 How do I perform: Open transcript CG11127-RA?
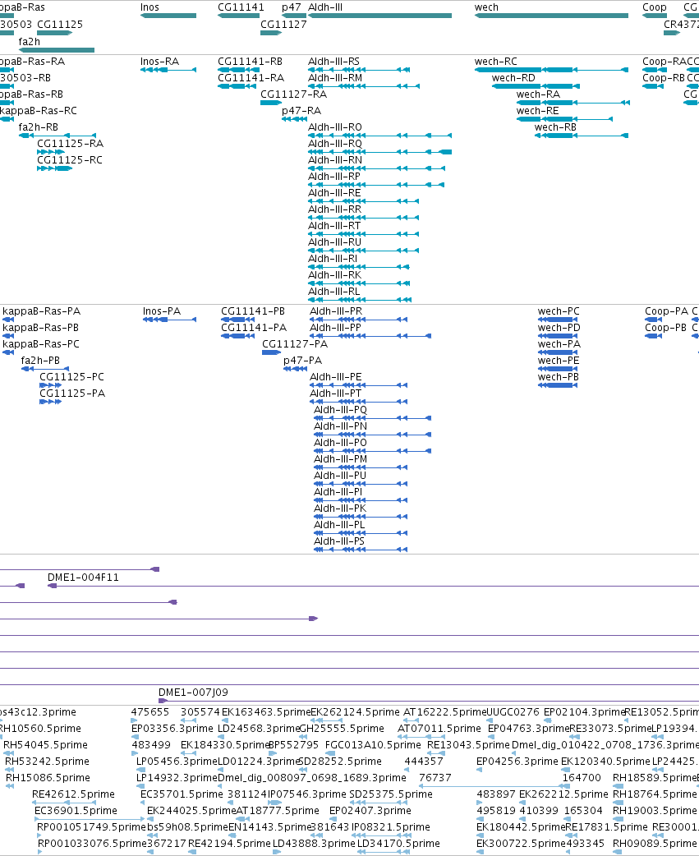(x=271, y=103)
